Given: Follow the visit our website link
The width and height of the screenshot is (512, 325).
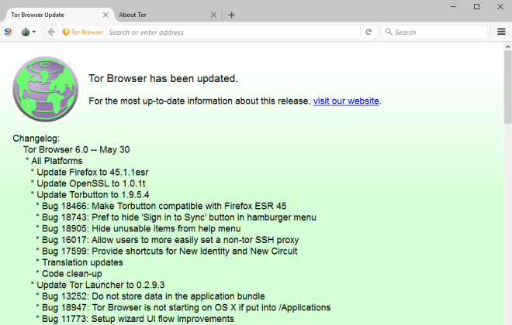Looking at the screenshot, I should [346, 101].
